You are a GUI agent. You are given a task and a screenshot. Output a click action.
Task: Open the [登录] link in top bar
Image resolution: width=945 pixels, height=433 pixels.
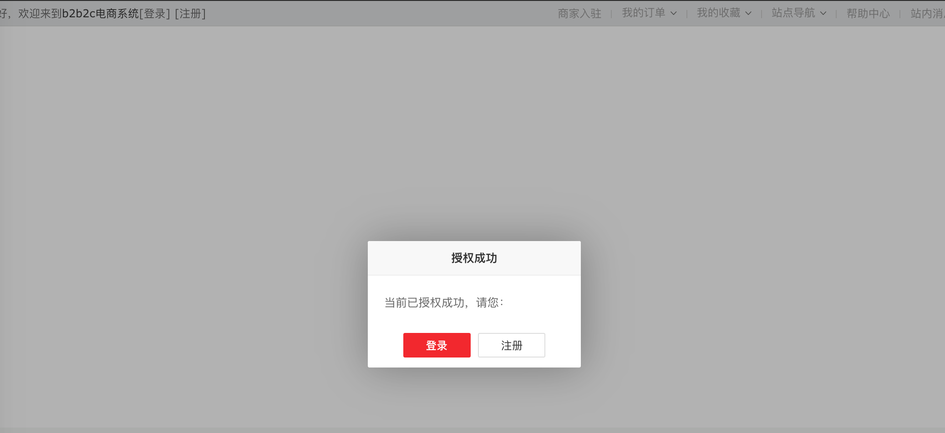point(155,14)
